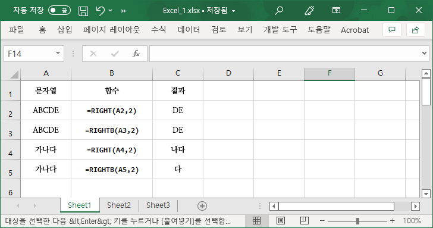Click the zoom out minus button
This screenshot has width=433, height=228.
coord(322,221)
